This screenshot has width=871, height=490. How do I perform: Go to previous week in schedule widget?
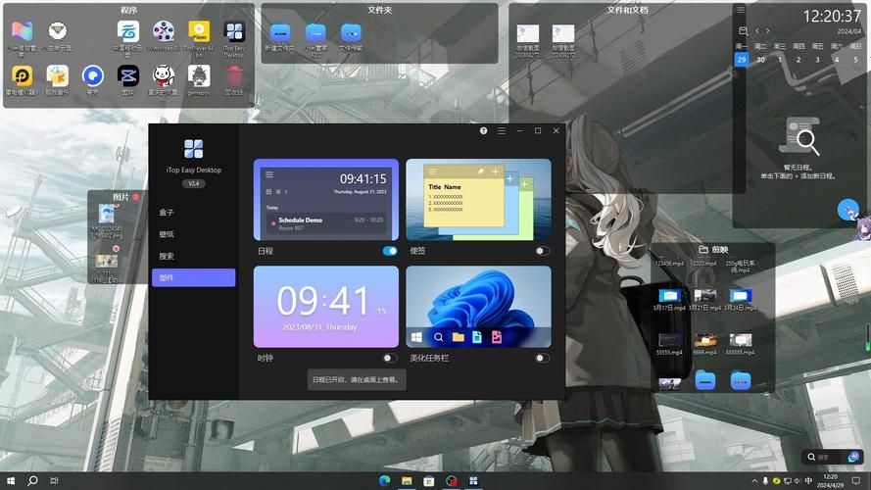(757, 30)
